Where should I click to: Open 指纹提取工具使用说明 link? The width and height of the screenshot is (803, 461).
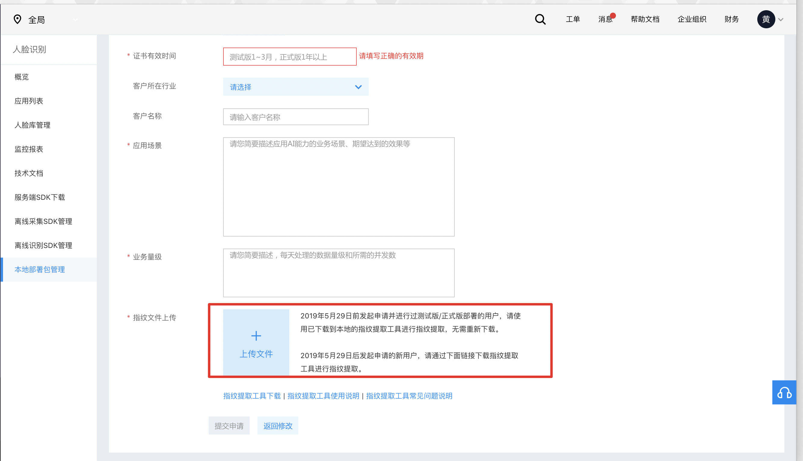(x=323, y=396)
